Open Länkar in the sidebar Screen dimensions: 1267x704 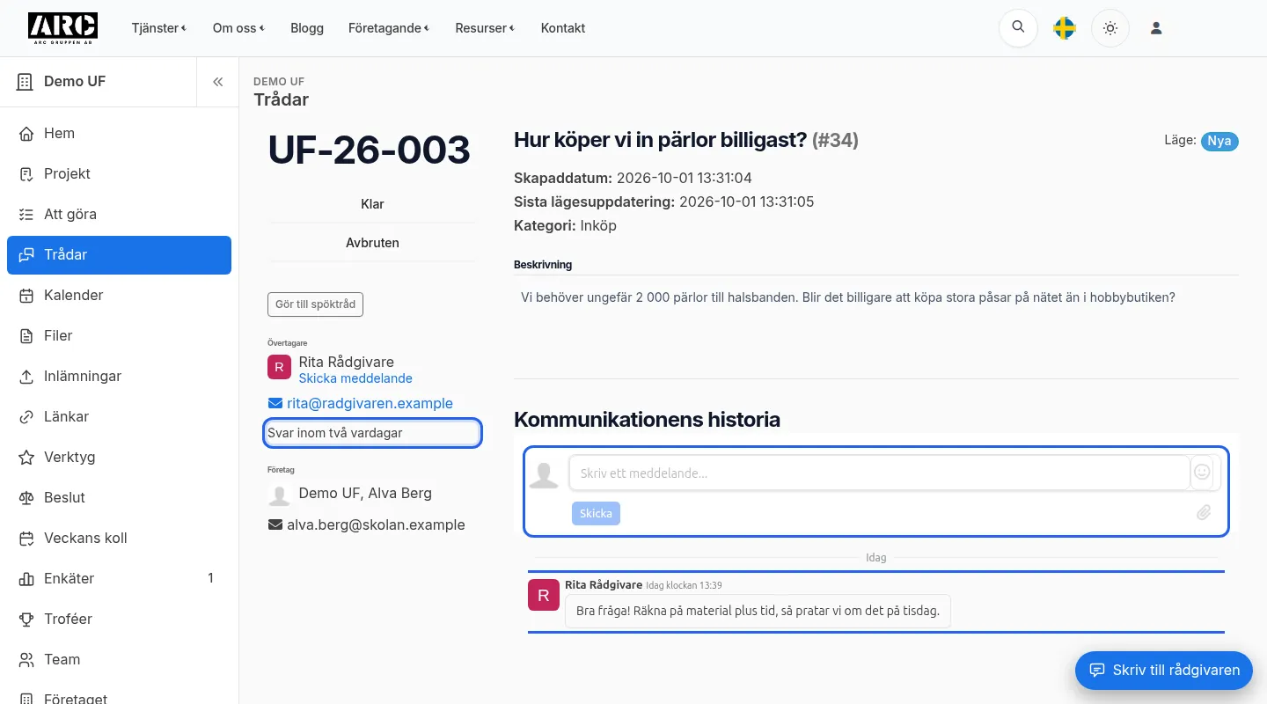coord(119,416)
